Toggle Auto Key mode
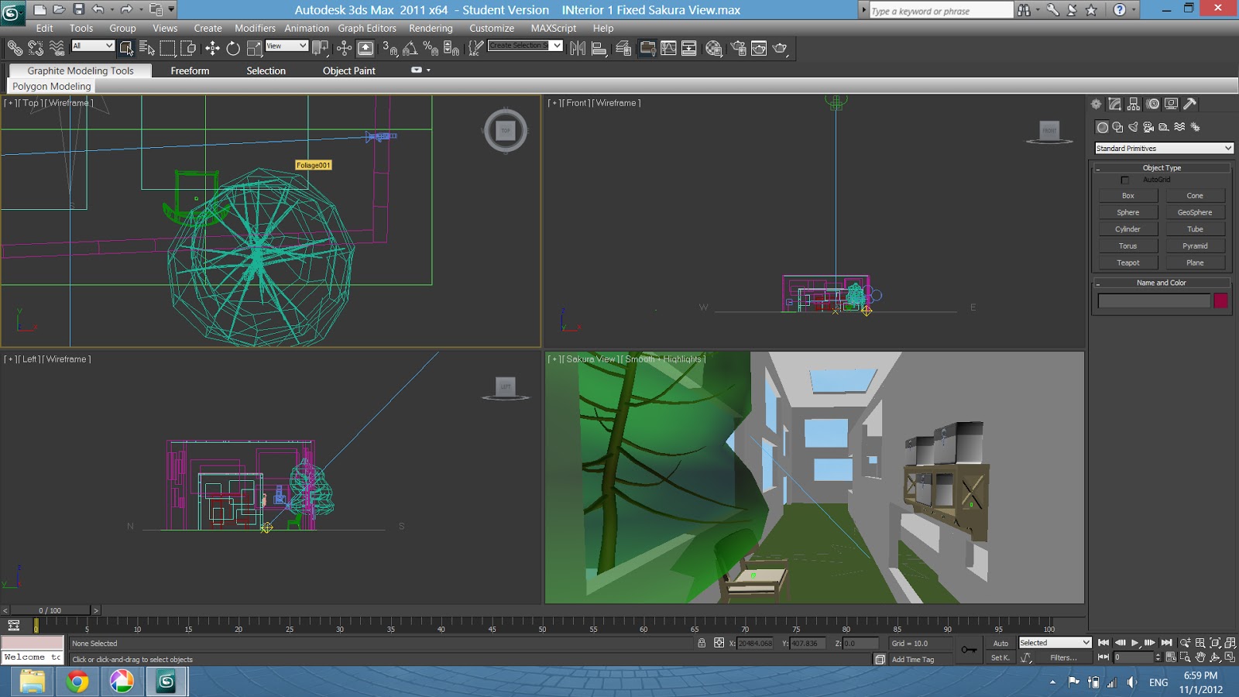 (1000, 643)
